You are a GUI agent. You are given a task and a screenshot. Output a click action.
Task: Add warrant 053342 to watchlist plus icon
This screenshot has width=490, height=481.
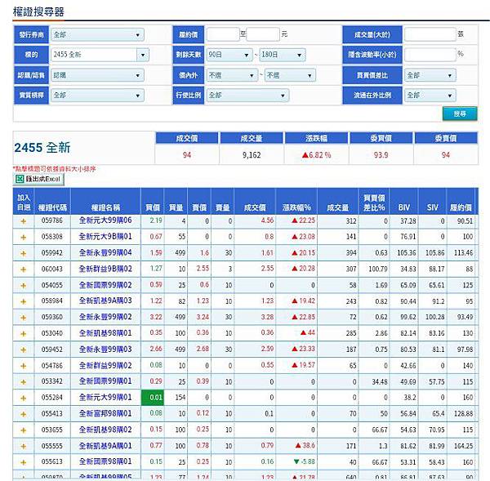[24, 382]
